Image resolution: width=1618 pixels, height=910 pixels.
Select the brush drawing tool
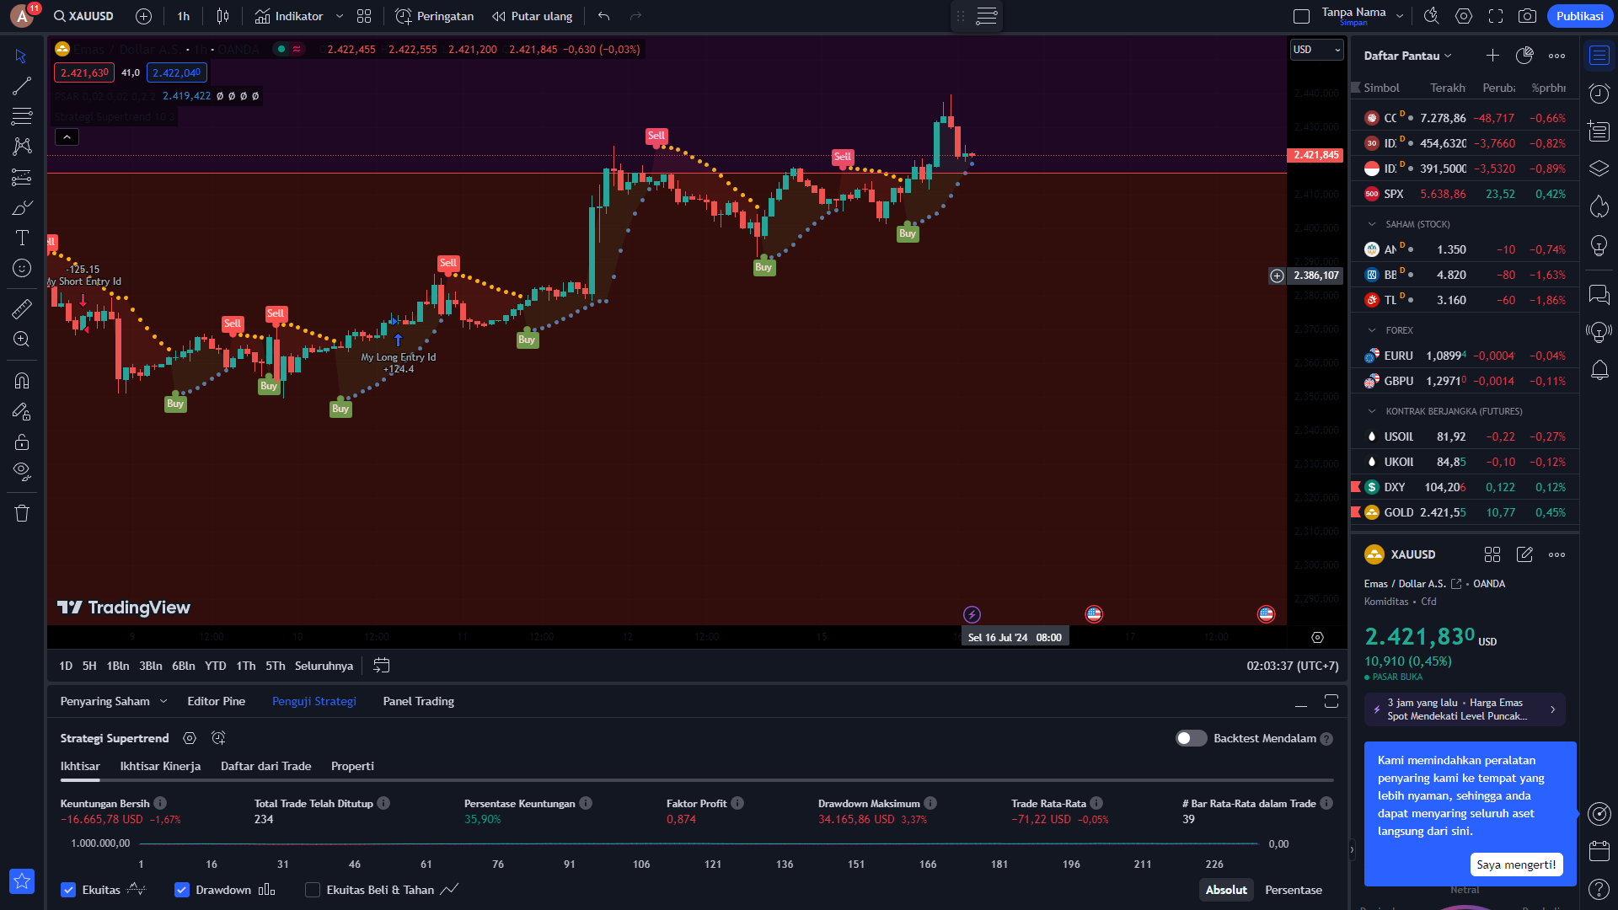(22, 207)
